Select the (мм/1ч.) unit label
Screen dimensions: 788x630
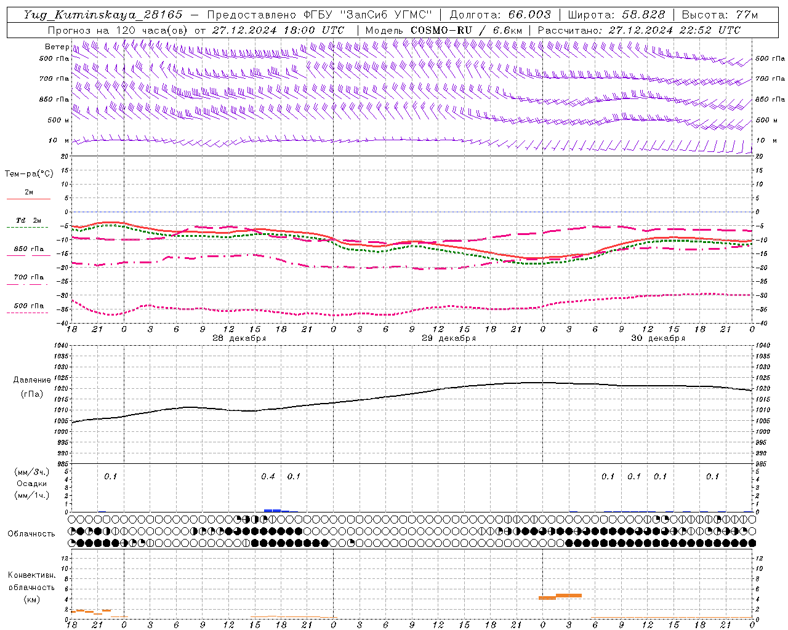coord(31,495)
